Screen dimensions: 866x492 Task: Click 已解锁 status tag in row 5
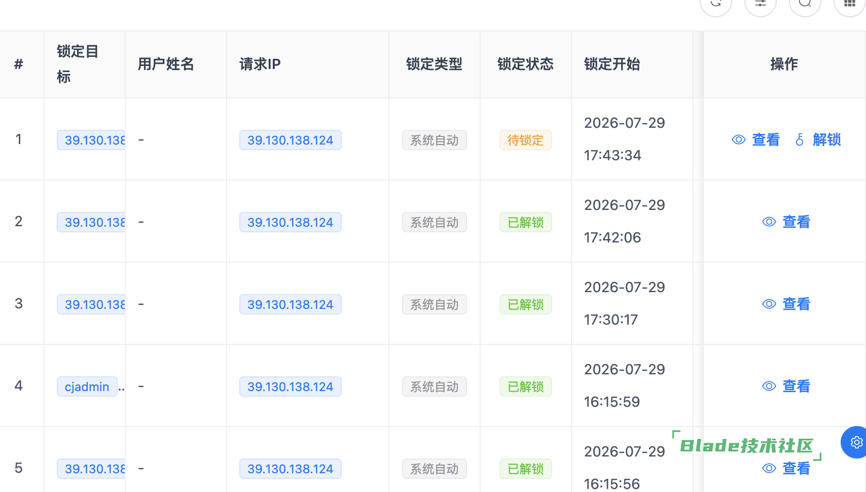point(526,469)
